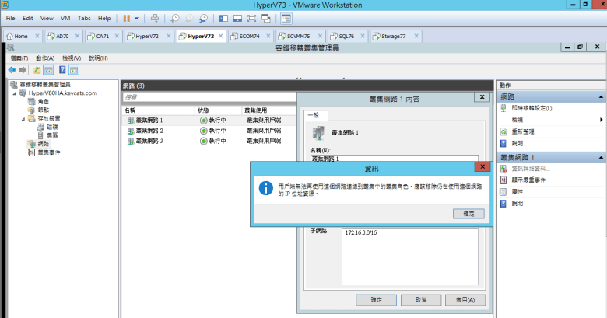Click the take snapshot clock icon

click(175, 17)
